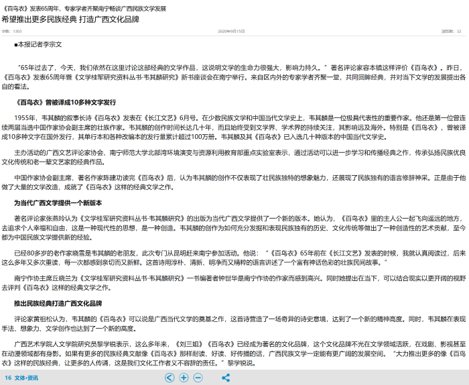This screenshot has width=469, height=385.
Task: Select the byline 本报记者李宗文
Action: pyautogui.click(x=38, y=45)
